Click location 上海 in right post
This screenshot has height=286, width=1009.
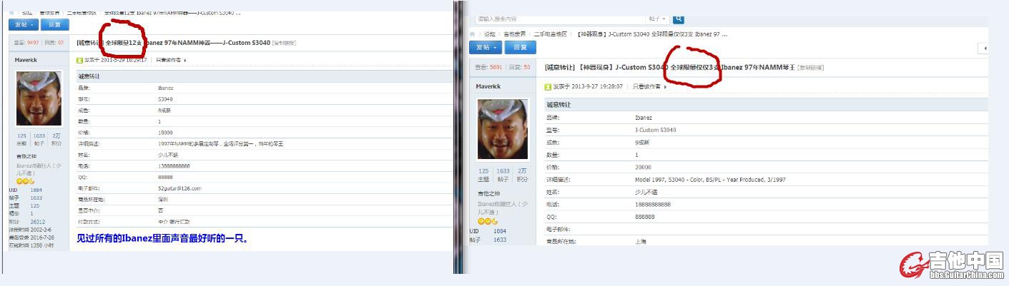click(x=641, y=242)
